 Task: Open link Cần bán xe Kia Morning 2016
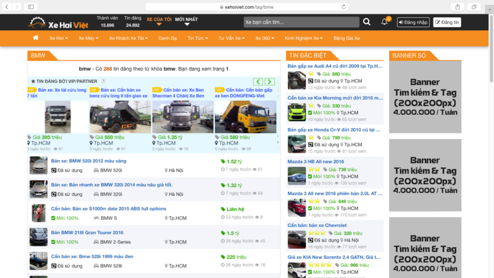tap(335, 98)
